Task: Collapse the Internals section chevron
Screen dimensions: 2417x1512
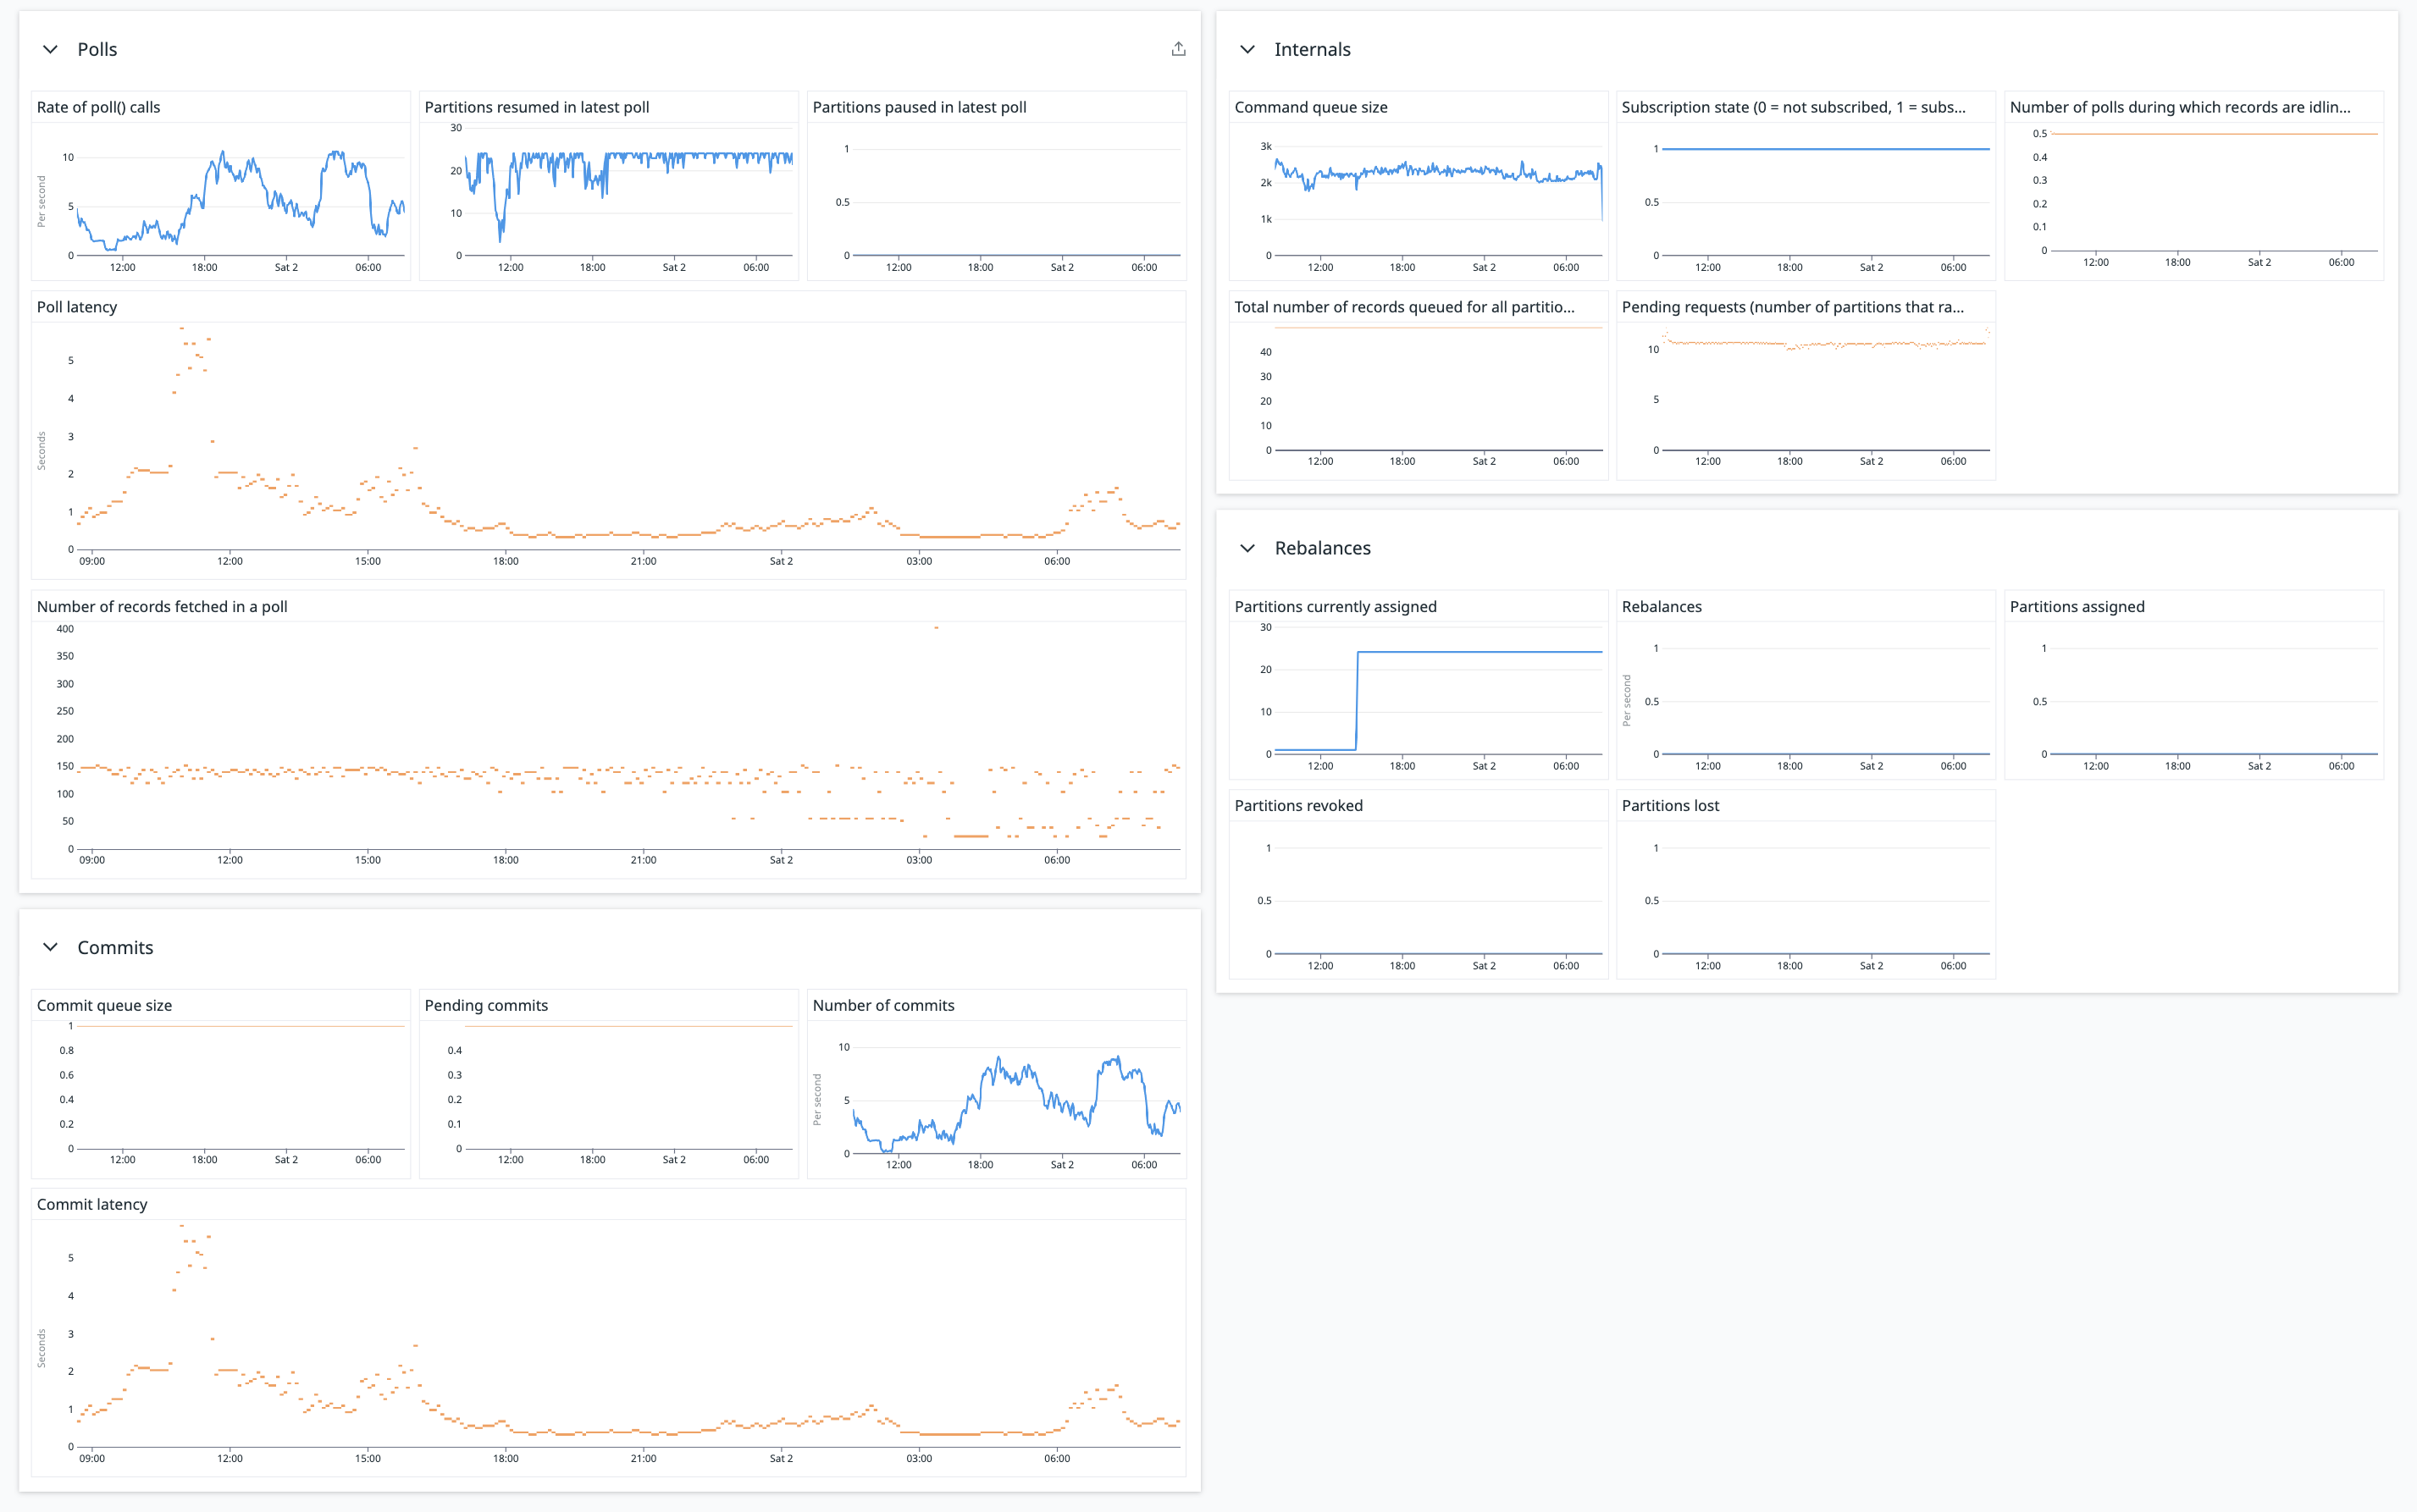Action: point(1247,49)
